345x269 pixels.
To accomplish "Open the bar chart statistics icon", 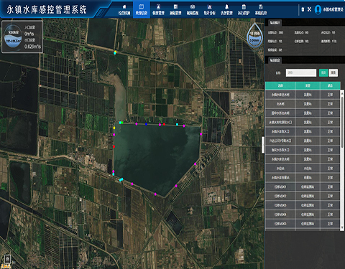I will tap(209, 9).
